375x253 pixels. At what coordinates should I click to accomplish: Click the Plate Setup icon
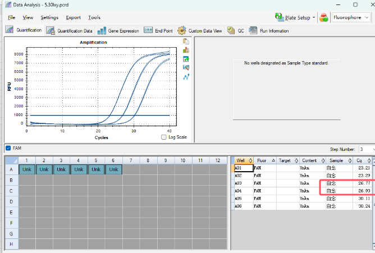point(279,17)
